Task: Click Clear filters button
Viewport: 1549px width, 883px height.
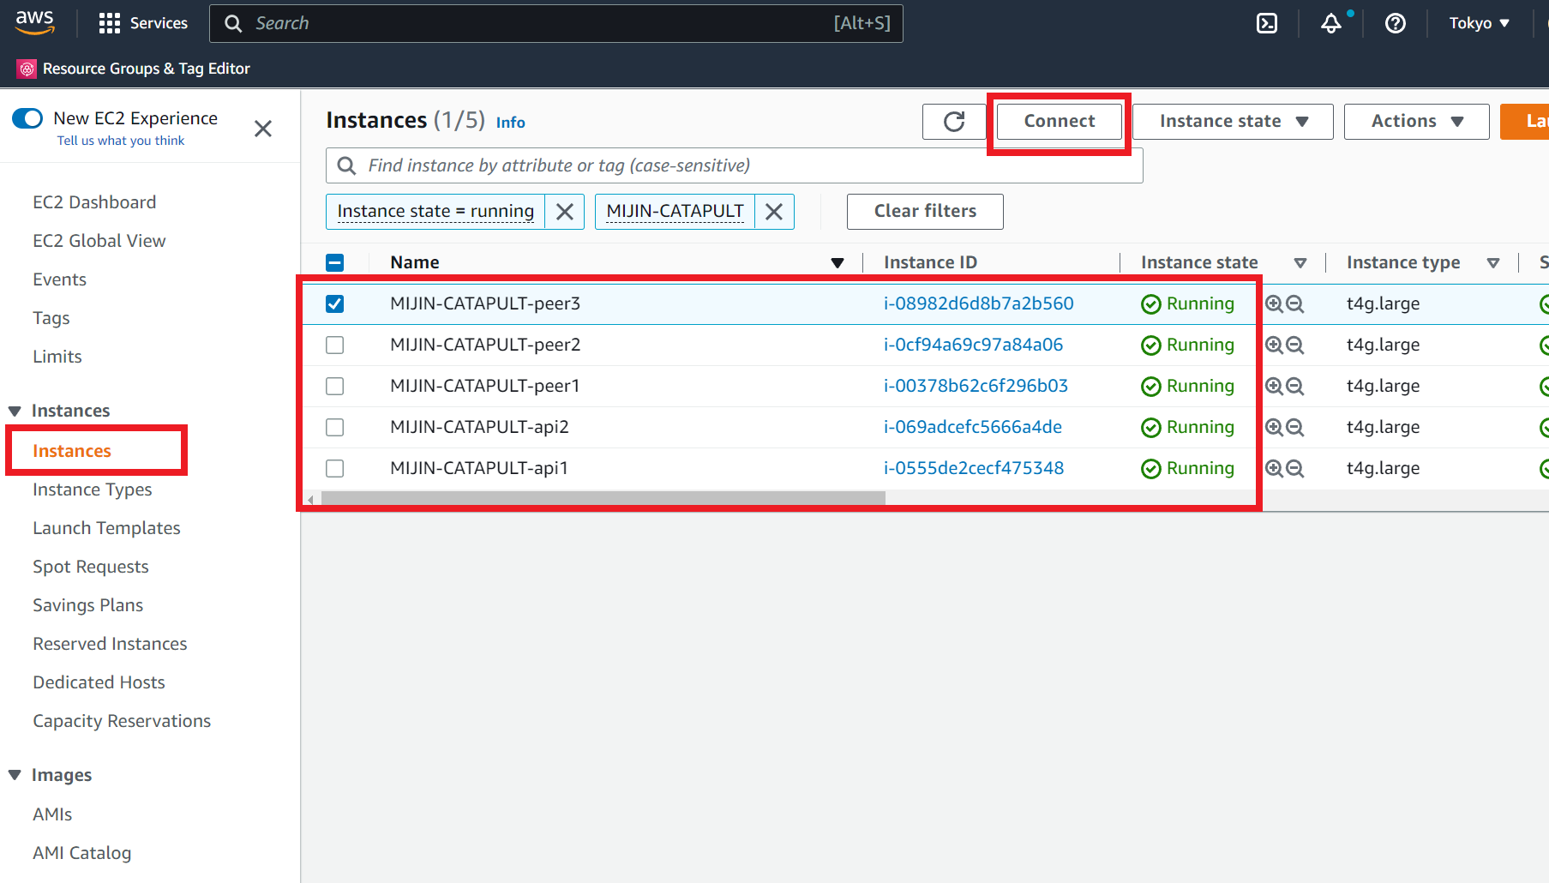Action: (x=925, y=212)
